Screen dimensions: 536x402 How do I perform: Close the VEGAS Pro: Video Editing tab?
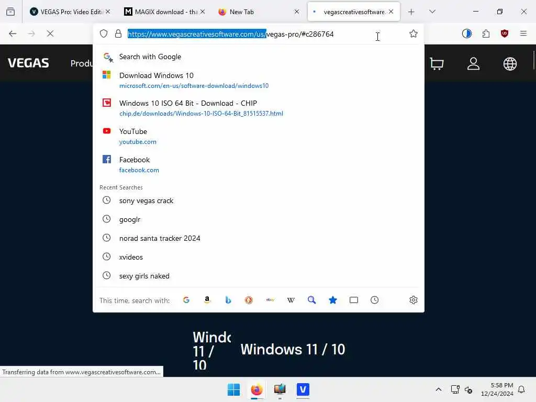[108, 12]
